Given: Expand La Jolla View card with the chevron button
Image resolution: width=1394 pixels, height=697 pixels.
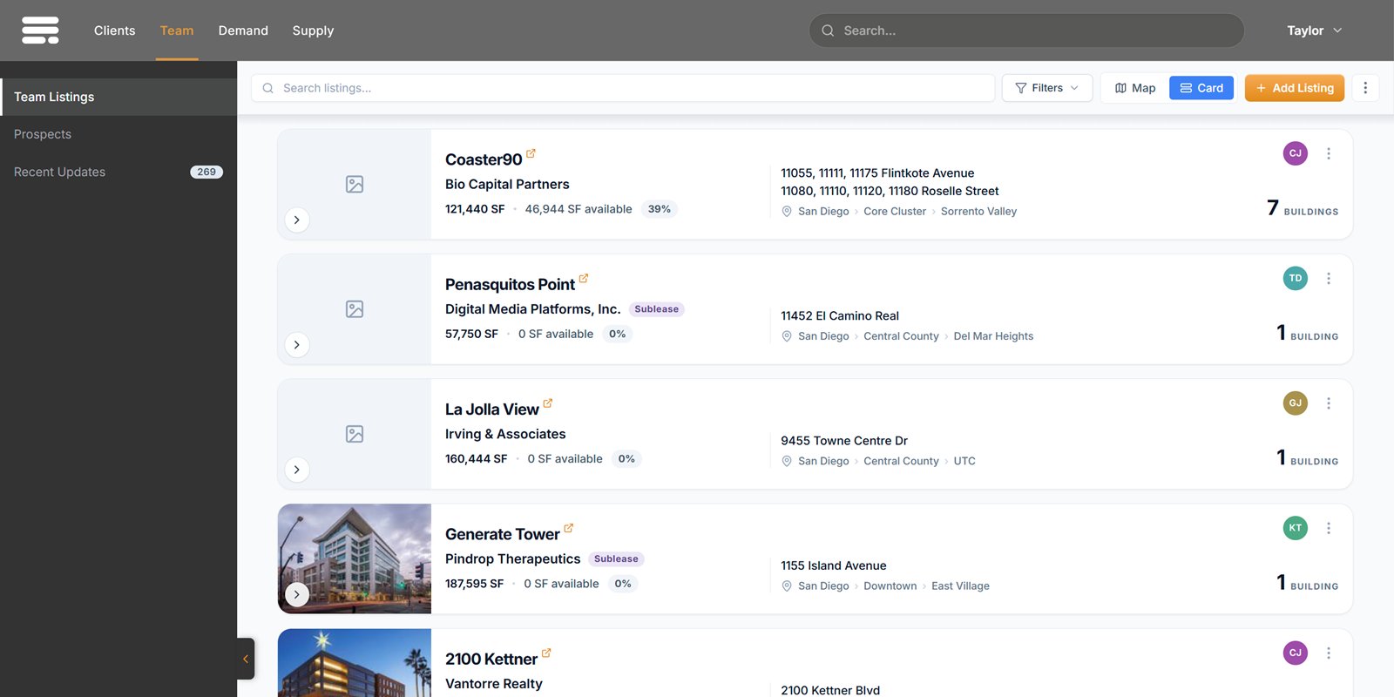Looking at the screenshot, I should click(297, 470).
